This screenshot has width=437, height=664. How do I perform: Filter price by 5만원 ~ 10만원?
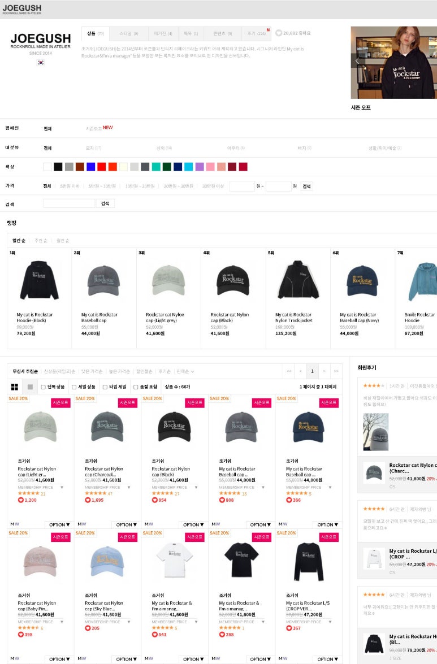pyautogui.click(x=102, y=186)
